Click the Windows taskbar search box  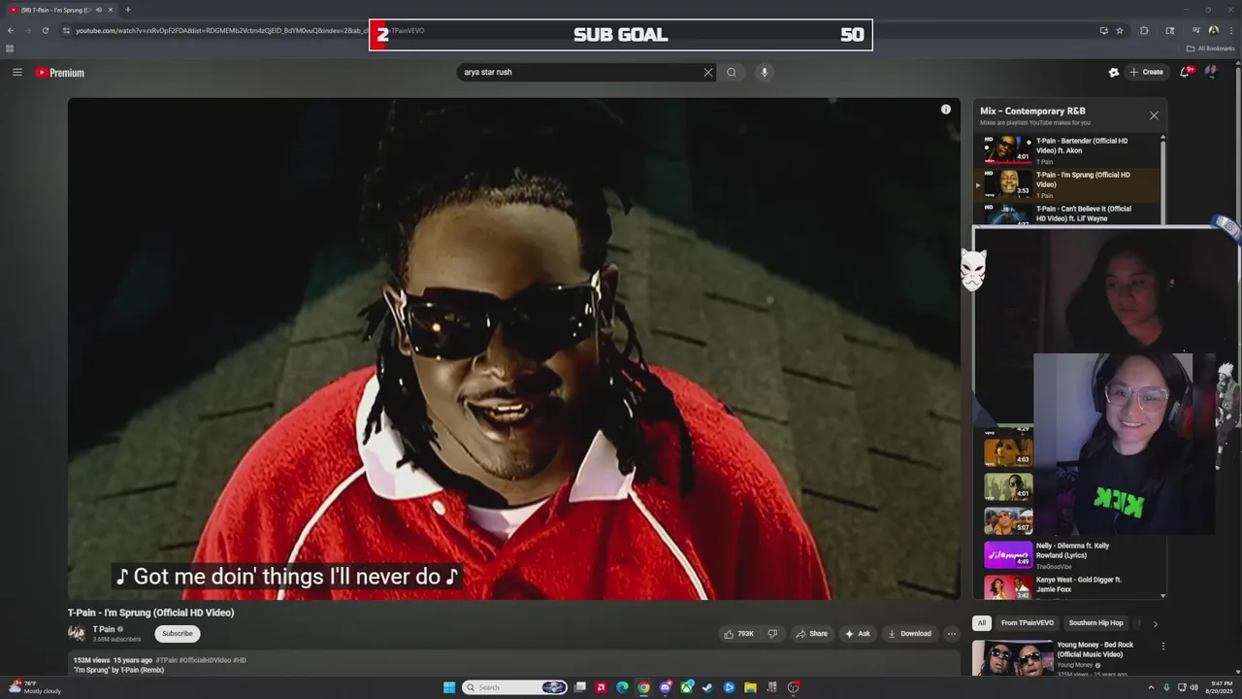click(x=515, y=687)
